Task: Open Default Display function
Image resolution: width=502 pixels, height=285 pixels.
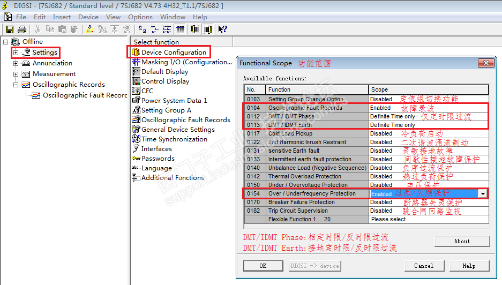Action: click(x=164, y=72)
